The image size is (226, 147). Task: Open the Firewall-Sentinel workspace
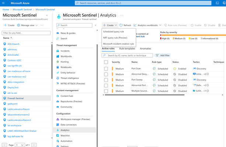[15, 98]
